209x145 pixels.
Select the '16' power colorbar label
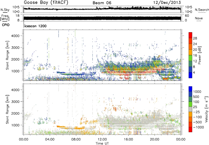(x=195, y=55)
